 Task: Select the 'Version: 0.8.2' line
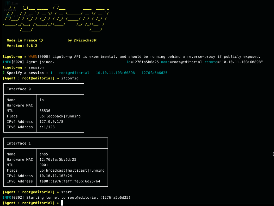tap(22, 46)
